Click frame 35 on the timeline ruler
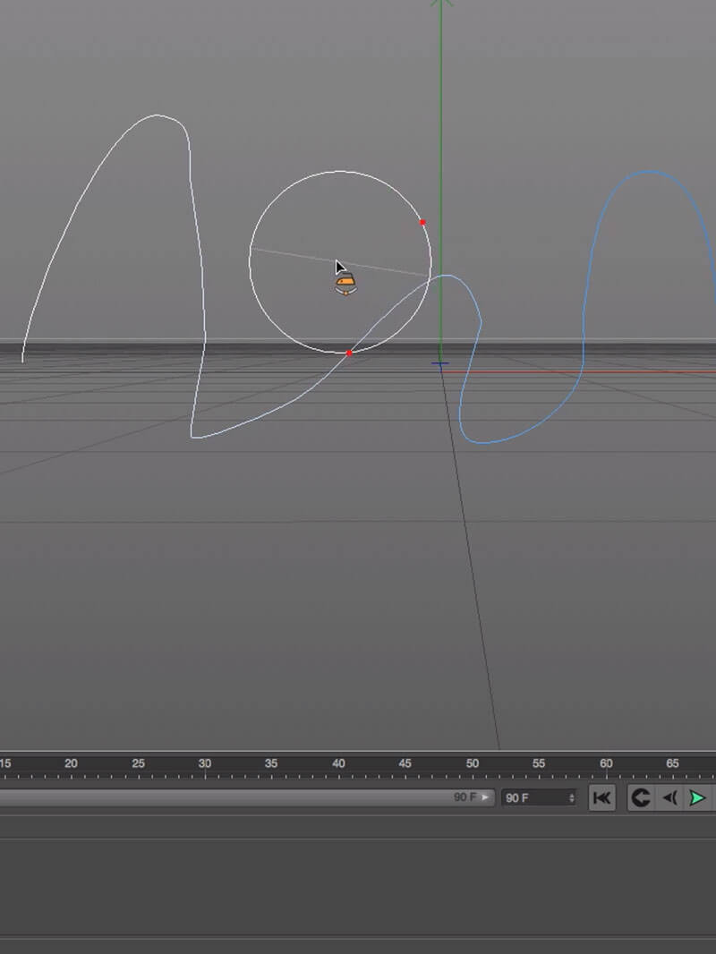Viewport: 716px width, 954px height. 271,763
